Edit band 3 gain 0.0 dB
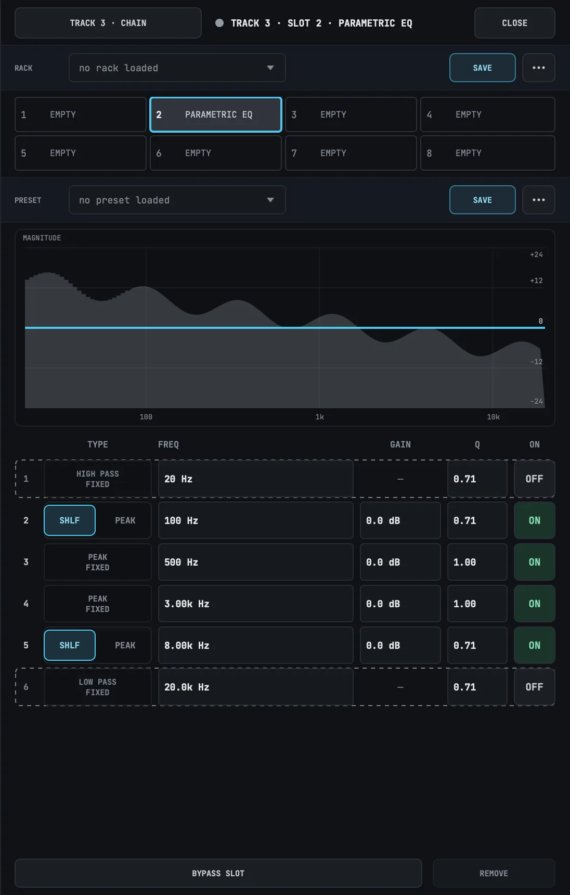Screen dimensions: 570x895 [x=400, y=562]
